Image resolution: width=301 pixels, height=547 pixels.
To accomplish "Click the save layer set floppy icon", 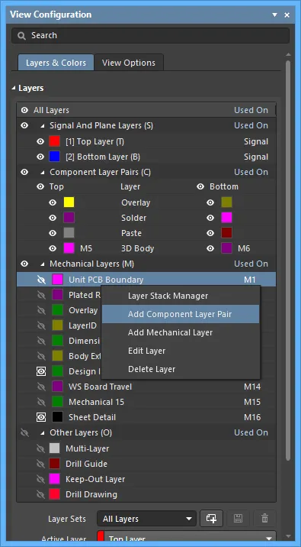I will point(239,519).
